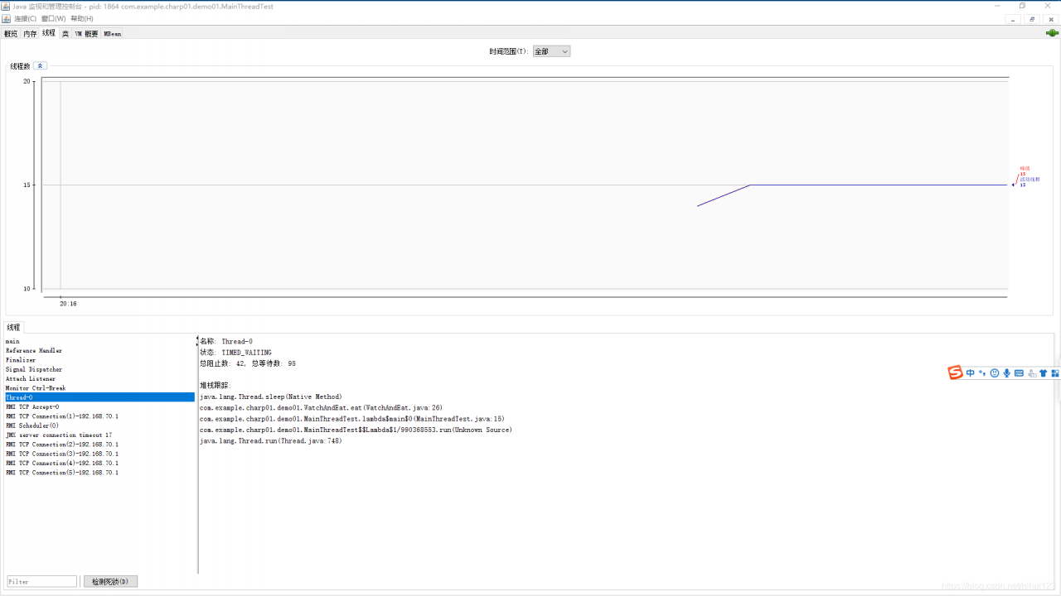The height and width of the screenshot is (596, 1061).
Task: Open the 时间范围 dropdown set to 全部
Action: pyautogui.click(x=551, y=51)
